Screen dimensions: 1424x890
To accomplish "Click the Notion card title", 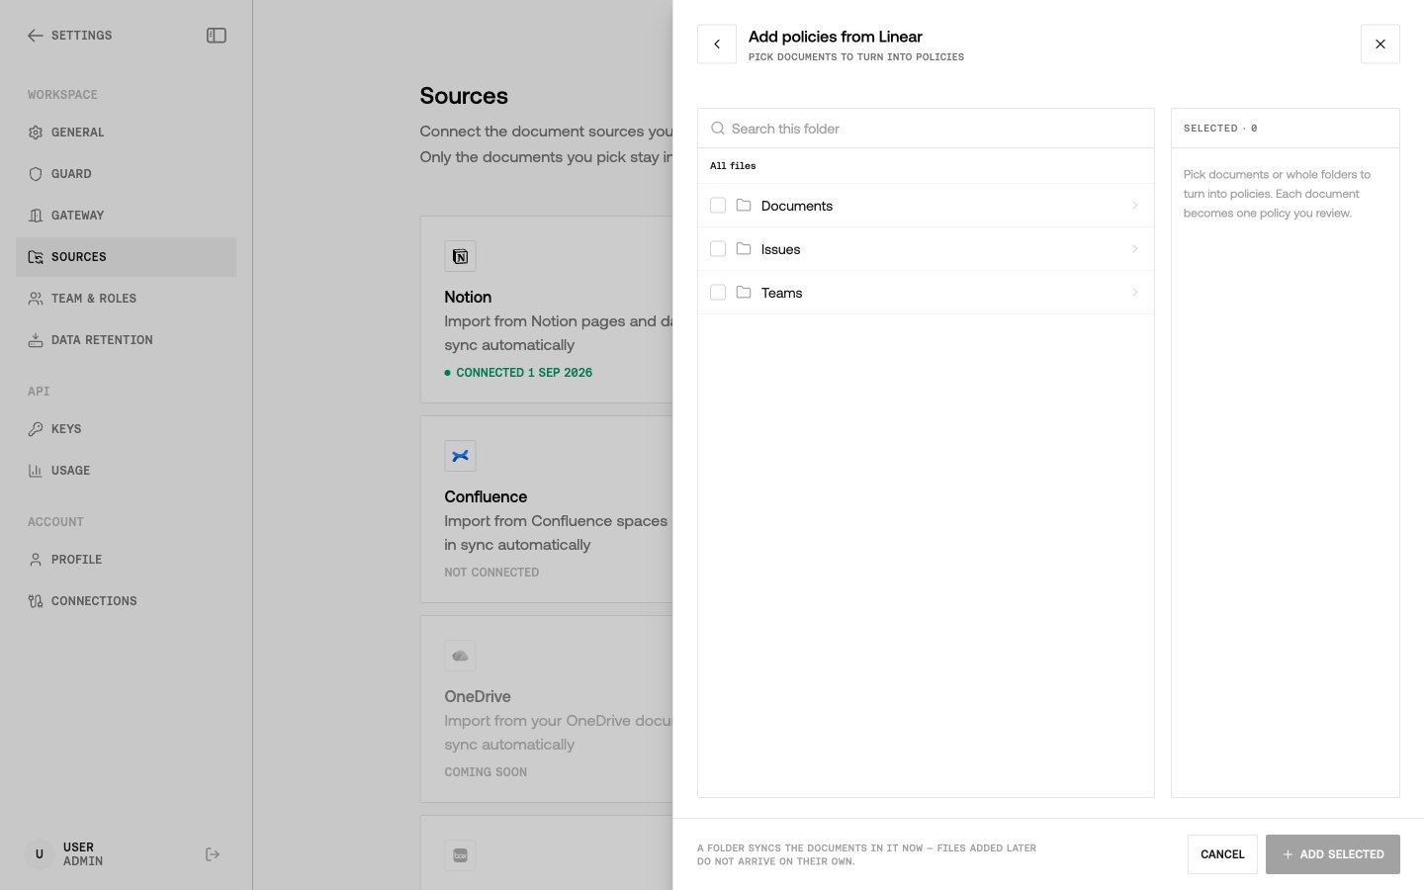I will click(x=468, y=297).
